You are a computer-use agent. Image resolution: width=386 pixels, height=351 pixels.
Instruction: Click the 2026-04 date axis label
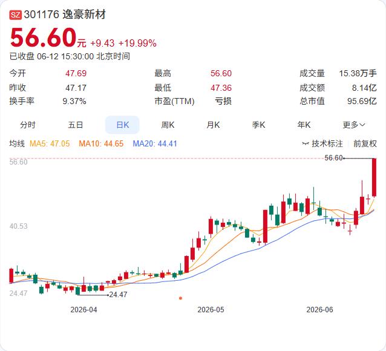tap(83, 310)
